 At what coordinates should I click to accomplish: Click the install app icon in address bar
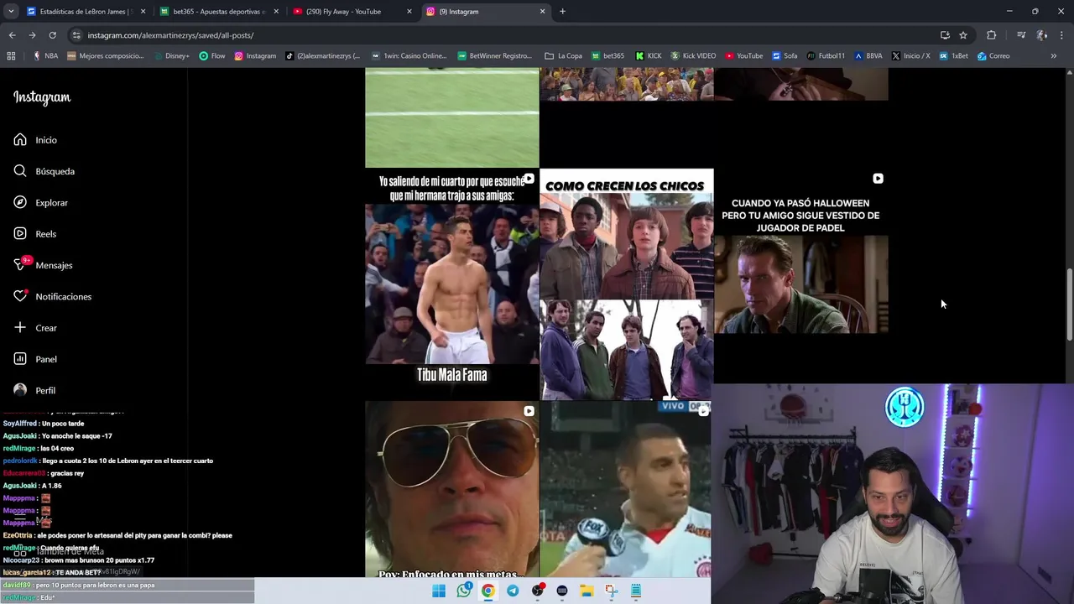[945, 35]
